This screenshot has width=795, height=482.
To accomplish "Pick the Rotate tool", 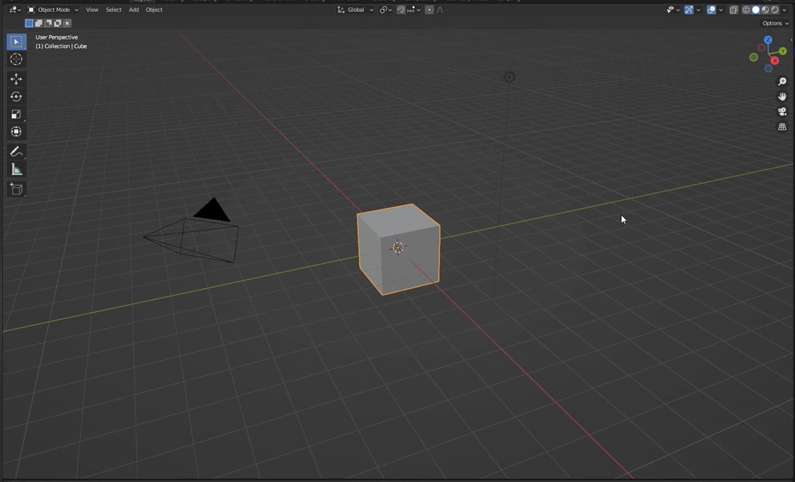I will [x=16, y=97].
